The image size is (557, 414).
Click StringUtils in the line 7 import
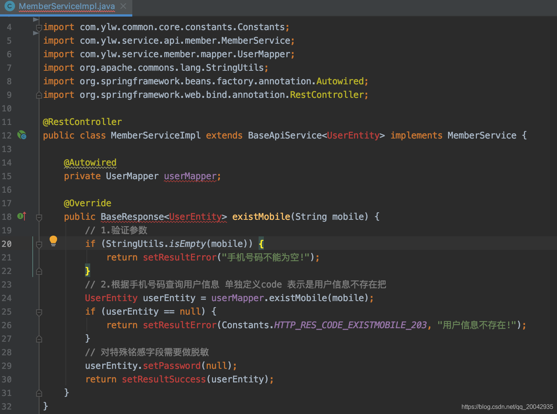point(235,68)
